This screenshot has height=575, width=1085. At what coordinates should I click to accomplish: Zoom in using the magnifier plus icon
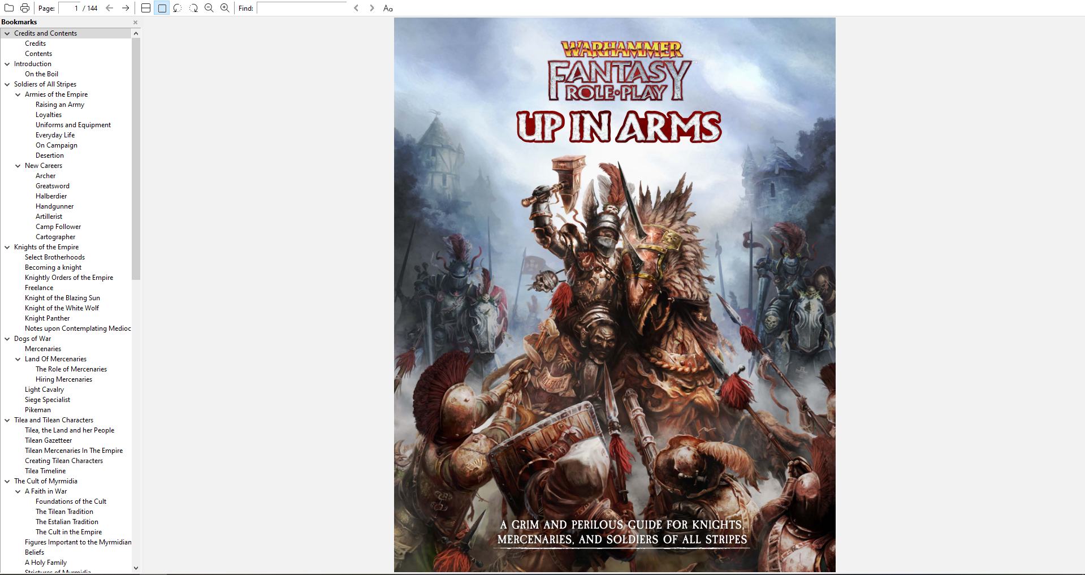click(x=225, y=8)
